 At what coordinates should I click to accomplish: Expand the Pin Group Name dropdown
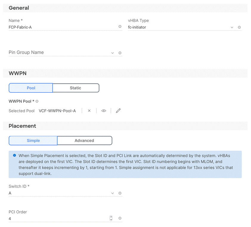[112, 52]
